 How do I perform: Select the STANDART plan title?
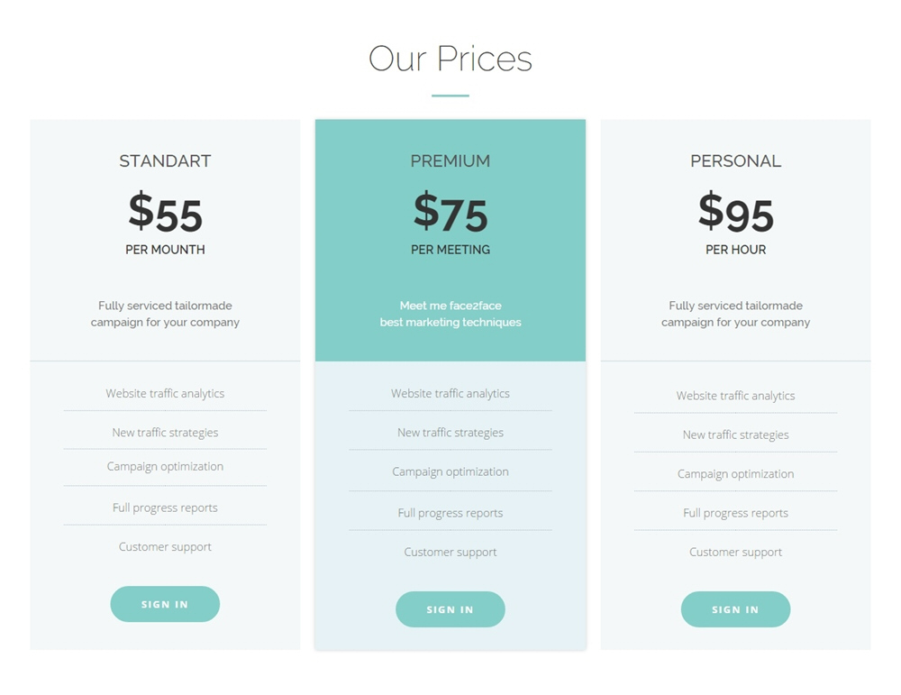pyautogui.click(x=165, y=161)
